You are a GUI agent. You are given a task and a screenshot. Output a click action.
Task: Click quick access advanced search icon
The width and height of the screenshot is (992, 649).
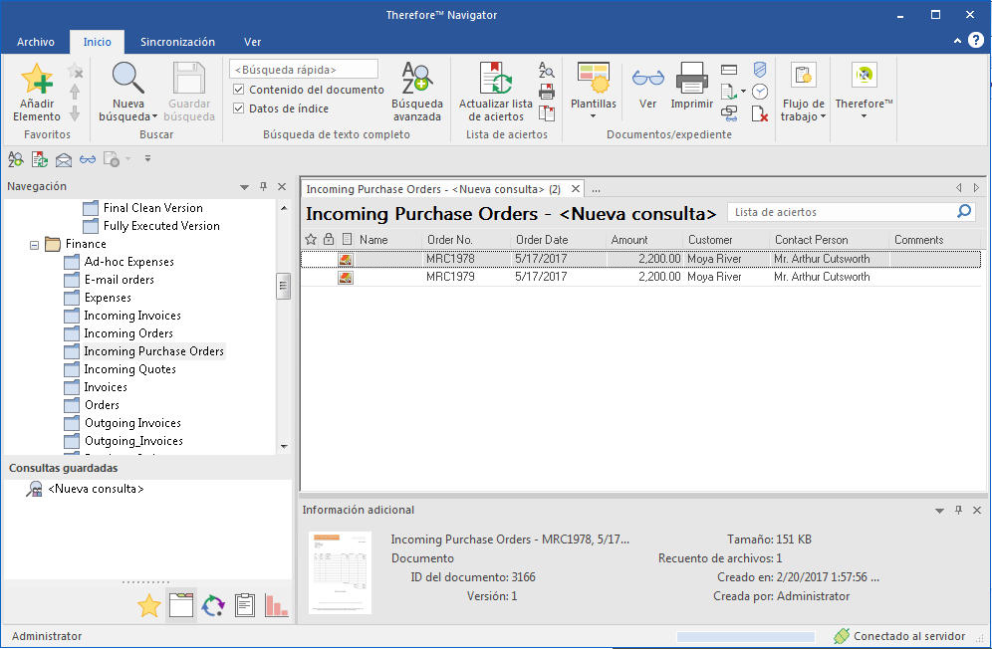click(x=16, y=159)
